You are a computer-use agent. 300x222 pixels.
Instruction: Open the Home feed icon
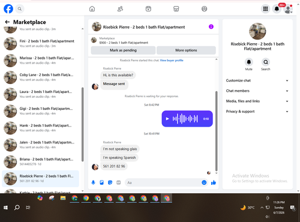(92, 9)
